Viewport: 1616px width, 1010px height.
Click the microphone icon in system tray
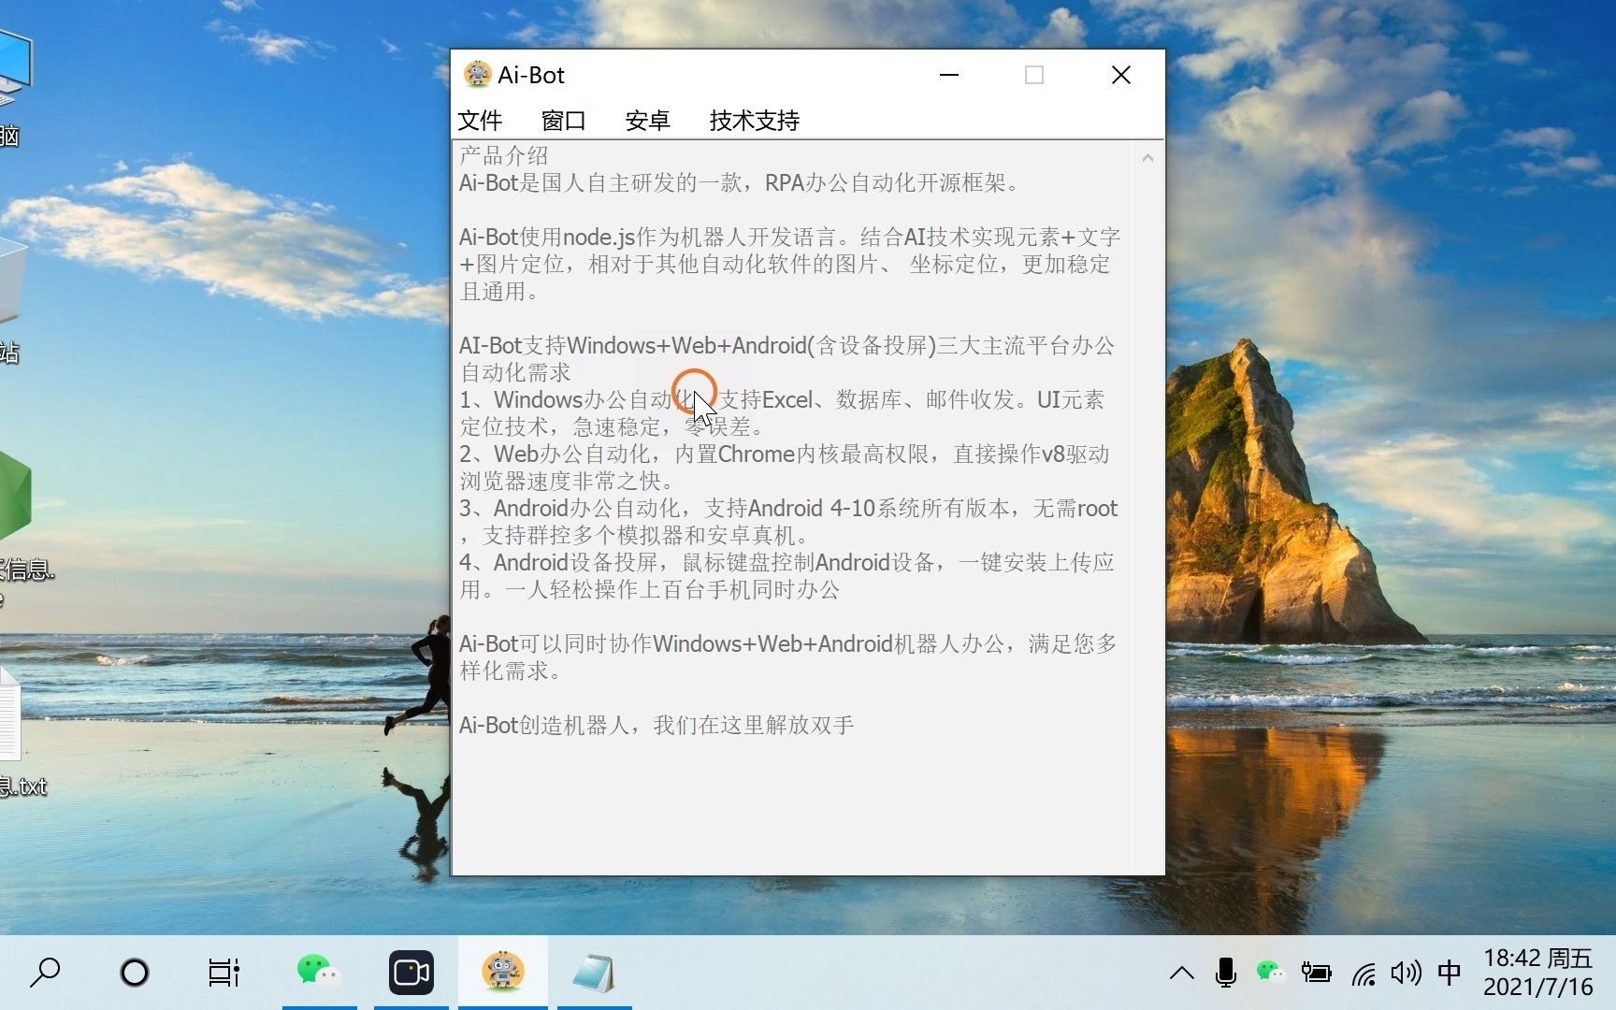click(x=1226, y=974)
